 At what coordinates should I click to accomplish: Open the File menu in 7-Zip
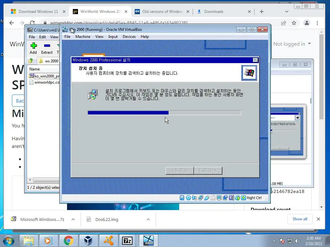coord(32,37)
